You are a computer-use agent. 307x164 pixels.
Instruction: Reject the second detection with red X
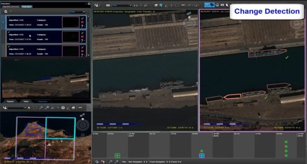point(82,37)
